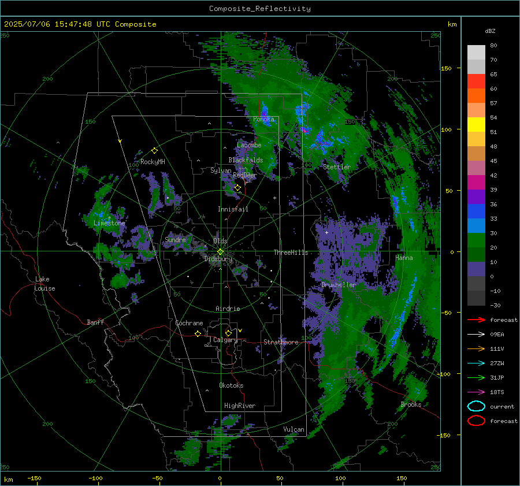Click the Brooks town label

[411, 405]
